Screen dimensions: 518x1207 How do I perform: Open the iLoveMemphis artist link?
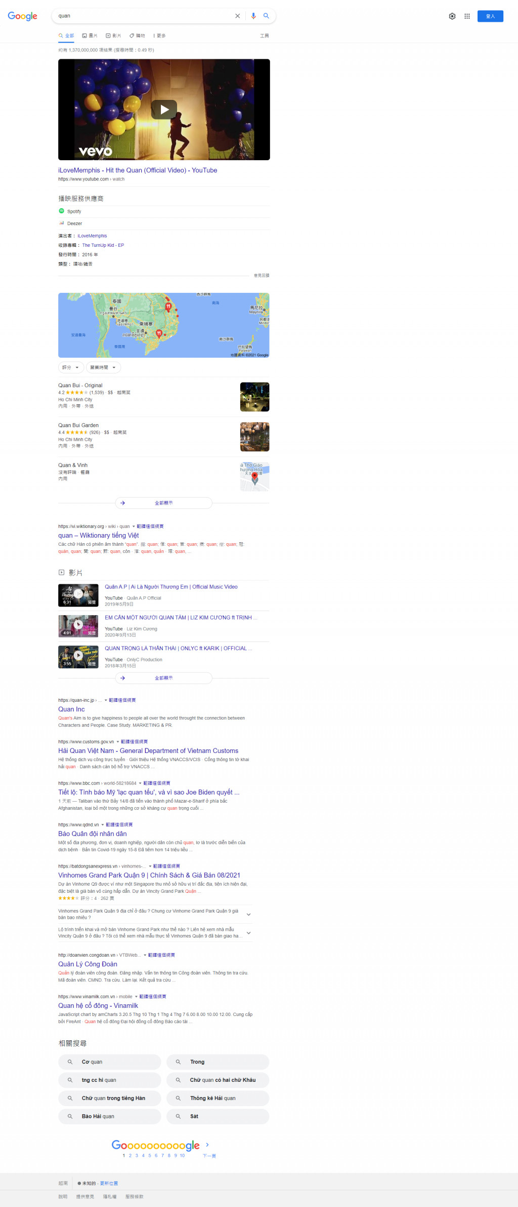(x=92, y=236)
